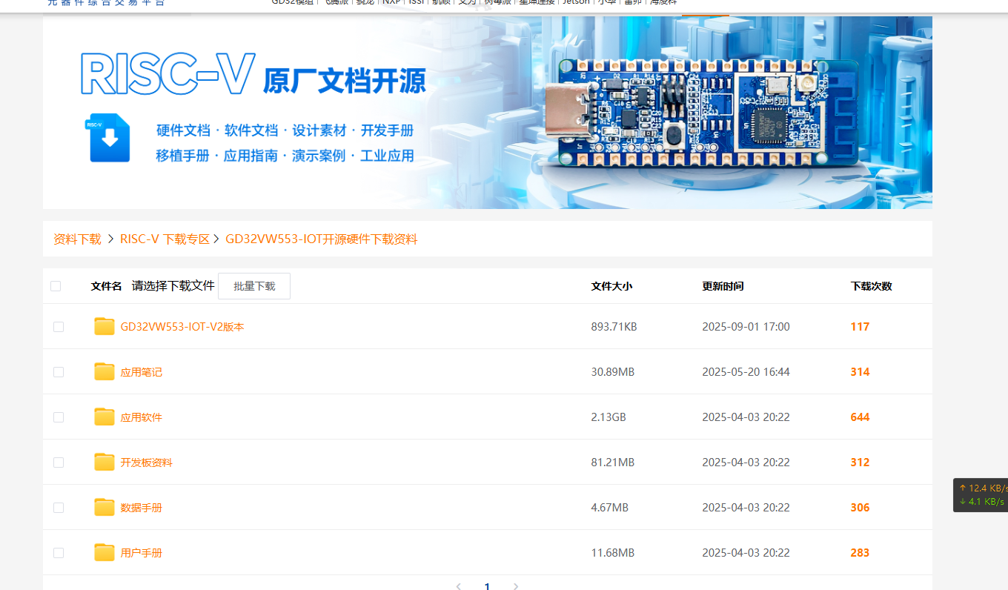
Task: Click the 数据手册 folder icon
Action: pyautogui.click(x=105, y=508)
